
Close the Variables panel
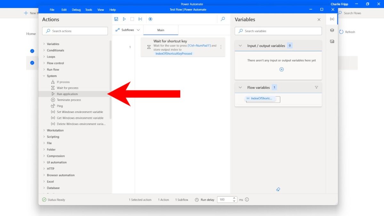[x=319, y=20]
